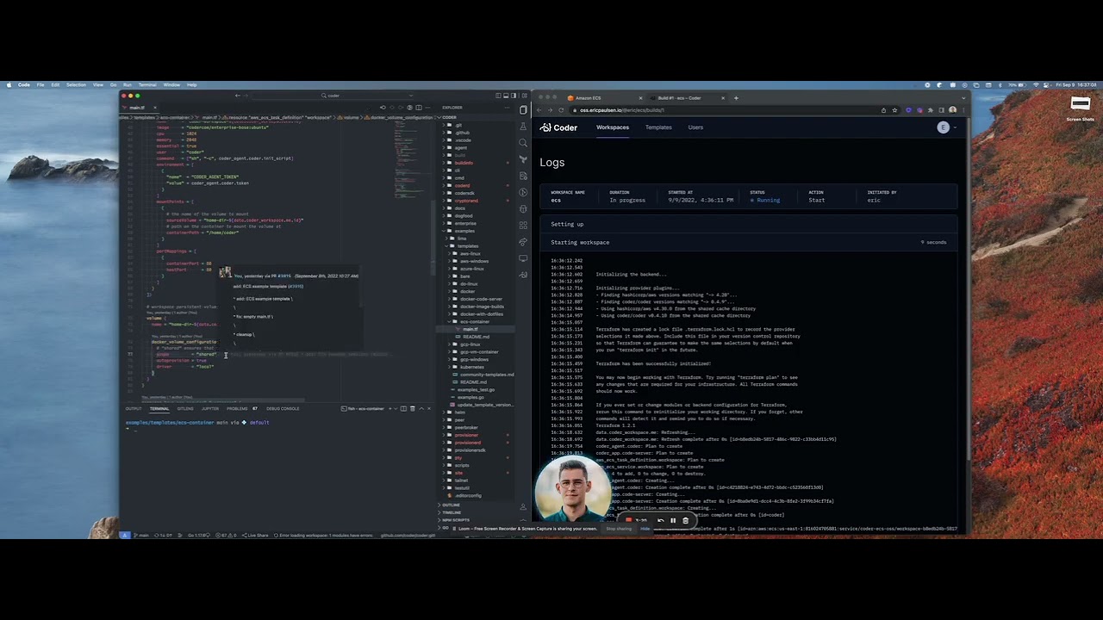Expand OUTLINE section in Explorer
The width and height of the screenshot is (1103, 620).
coord(452,505)
